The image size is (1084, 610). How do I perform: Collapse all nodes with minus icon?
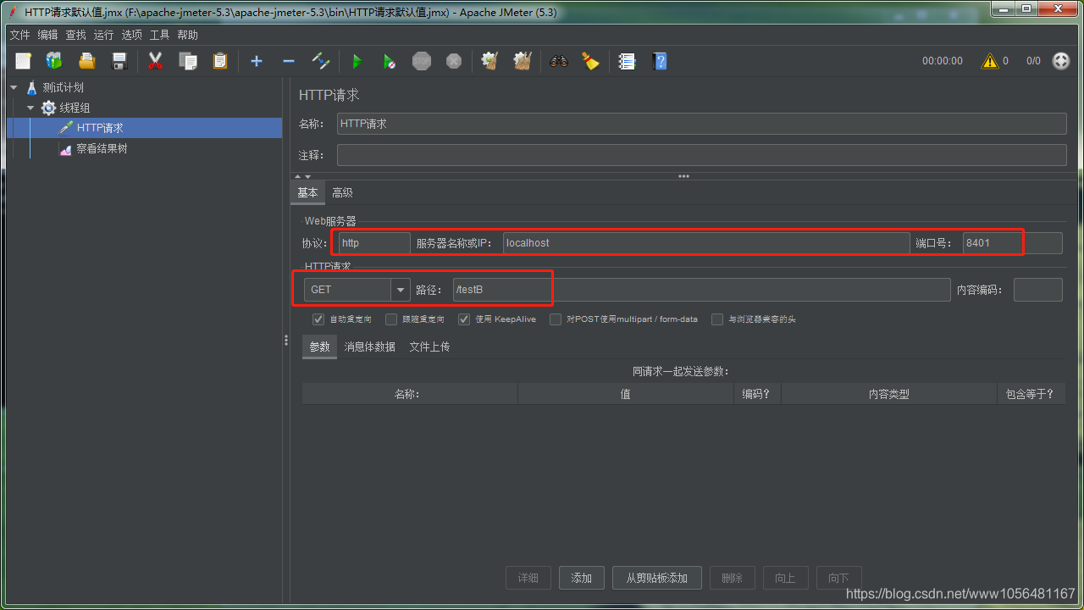coord(289,61)
